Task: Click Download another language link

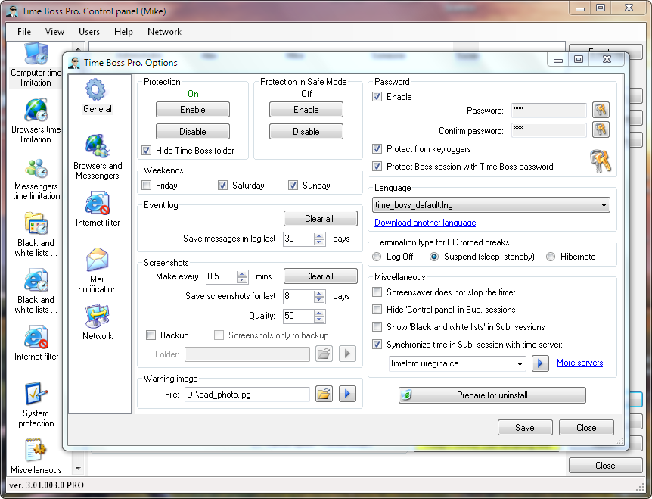Action: 425,223
